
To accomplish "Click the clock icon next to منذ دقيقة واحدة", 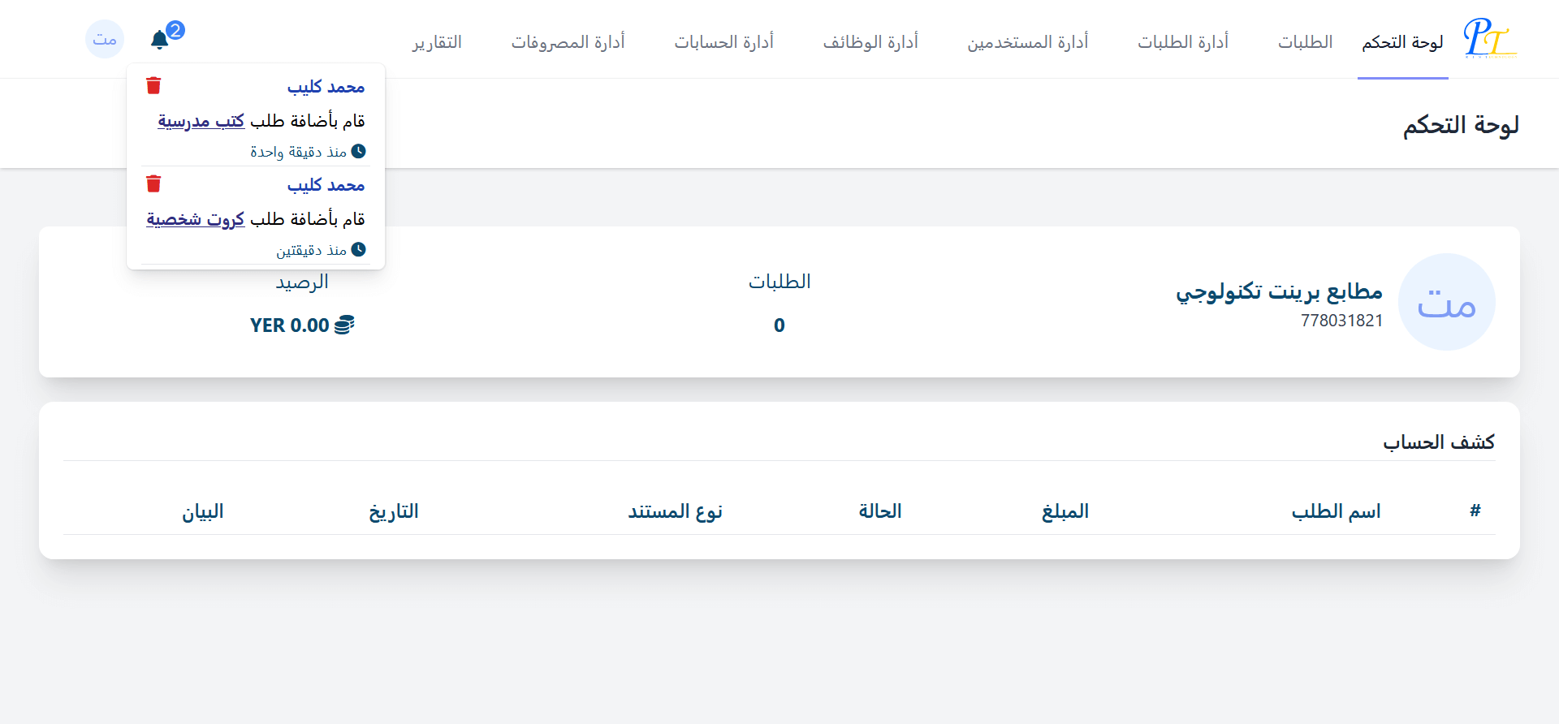I will pyautogui.click(x=358, y=151).
